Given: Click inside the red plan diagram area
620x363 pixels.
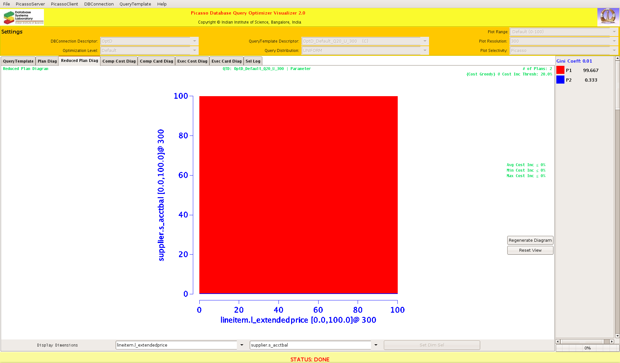Looking at the screenshot, I should (298, 195).
